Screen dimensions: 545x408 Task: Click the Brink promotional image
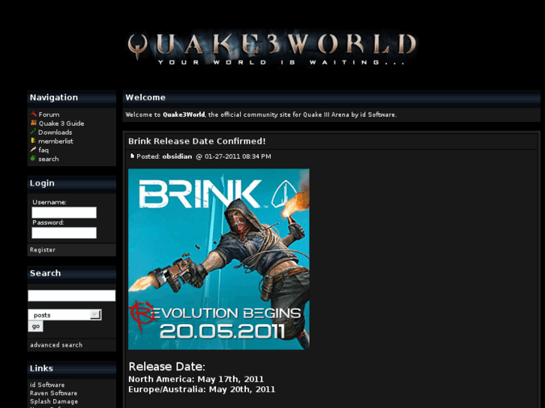click(x=219, y=259)
